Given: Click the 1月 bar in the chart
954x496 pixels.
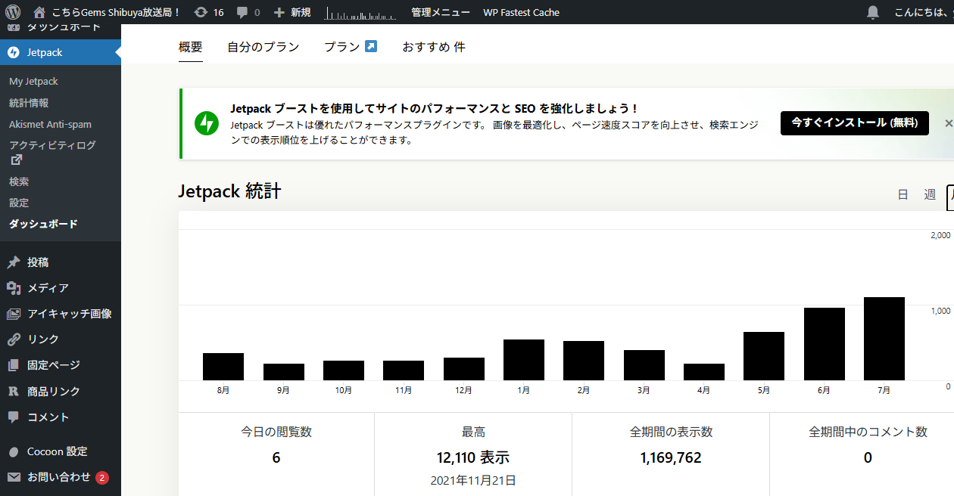Looking at the screenshot, I should 524,360.
